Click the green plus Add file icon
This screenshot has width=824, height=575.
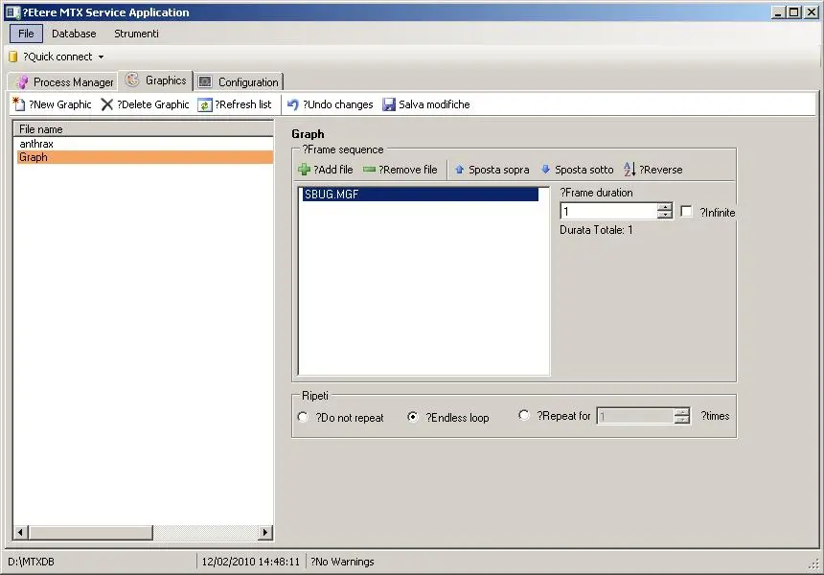(x=304, y=170)
